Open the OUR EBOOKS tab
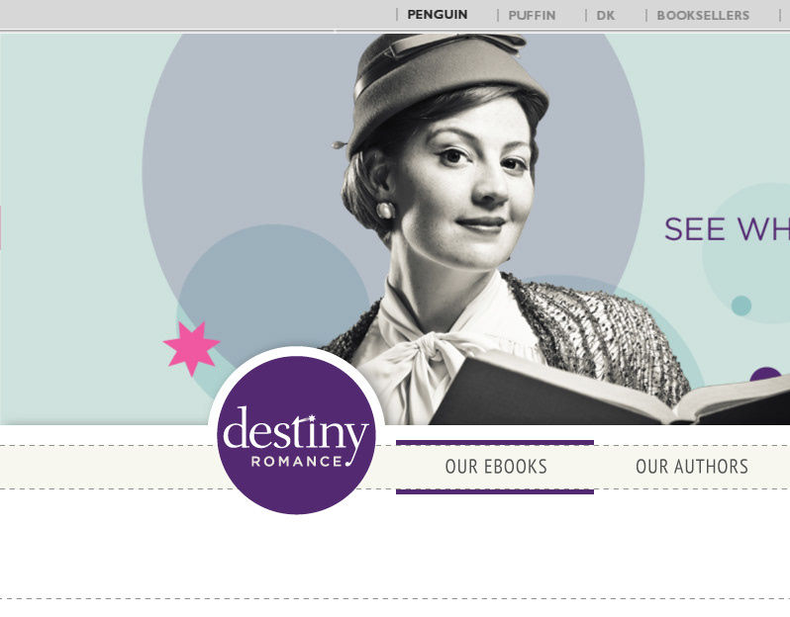 (496, 467)
